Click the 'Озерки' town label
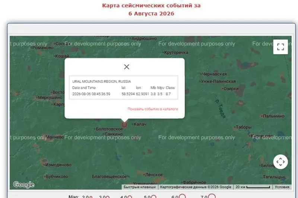The height and width of the screenshot is (198, 298). 231,89
